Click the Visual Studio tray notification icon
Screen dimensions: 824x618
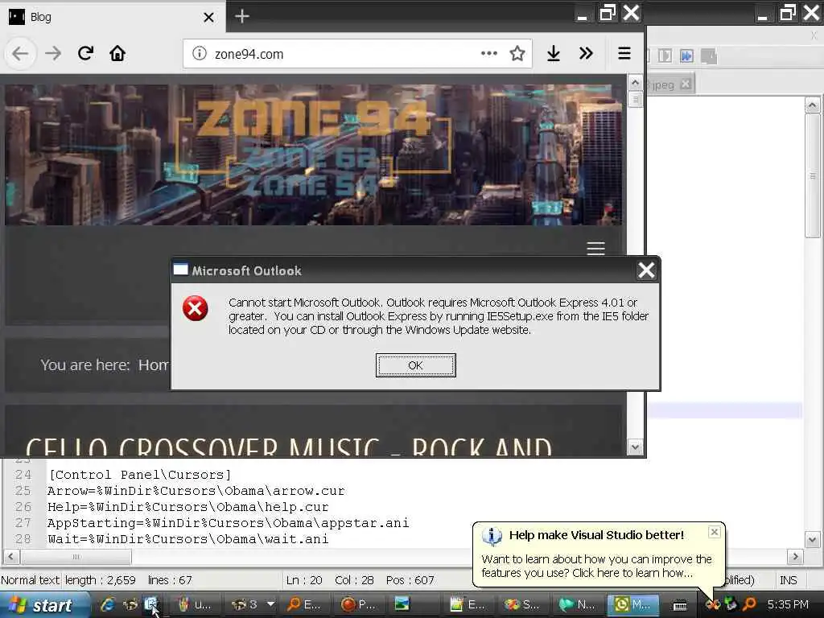[713, 605]
